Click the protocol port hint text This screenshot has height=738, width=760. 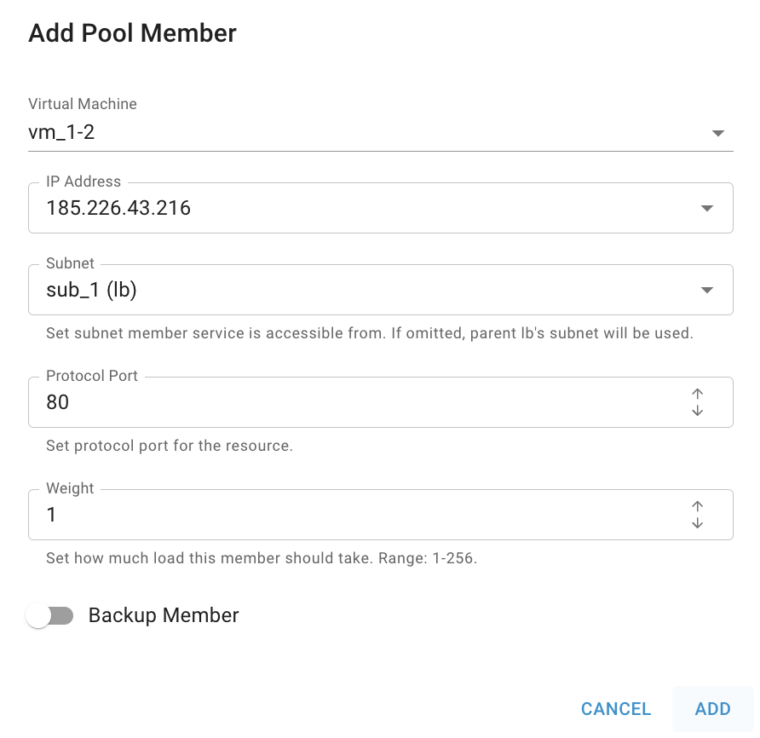tap(170, 446)
